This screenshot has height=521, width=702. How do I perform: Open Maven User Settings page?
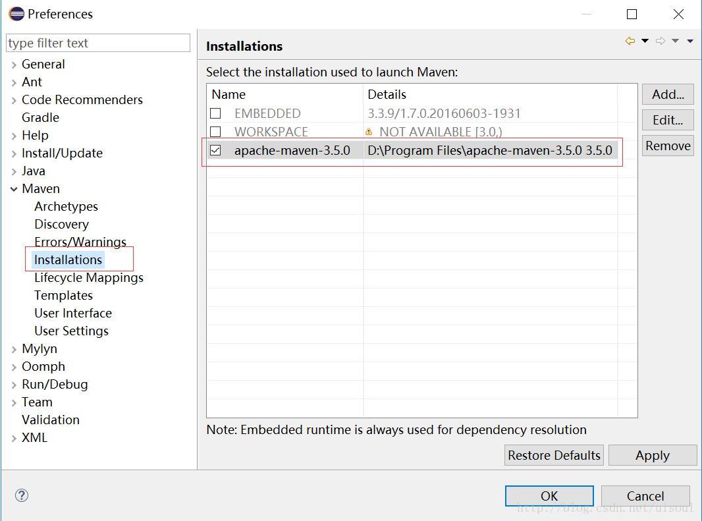(x=71, y=331)
